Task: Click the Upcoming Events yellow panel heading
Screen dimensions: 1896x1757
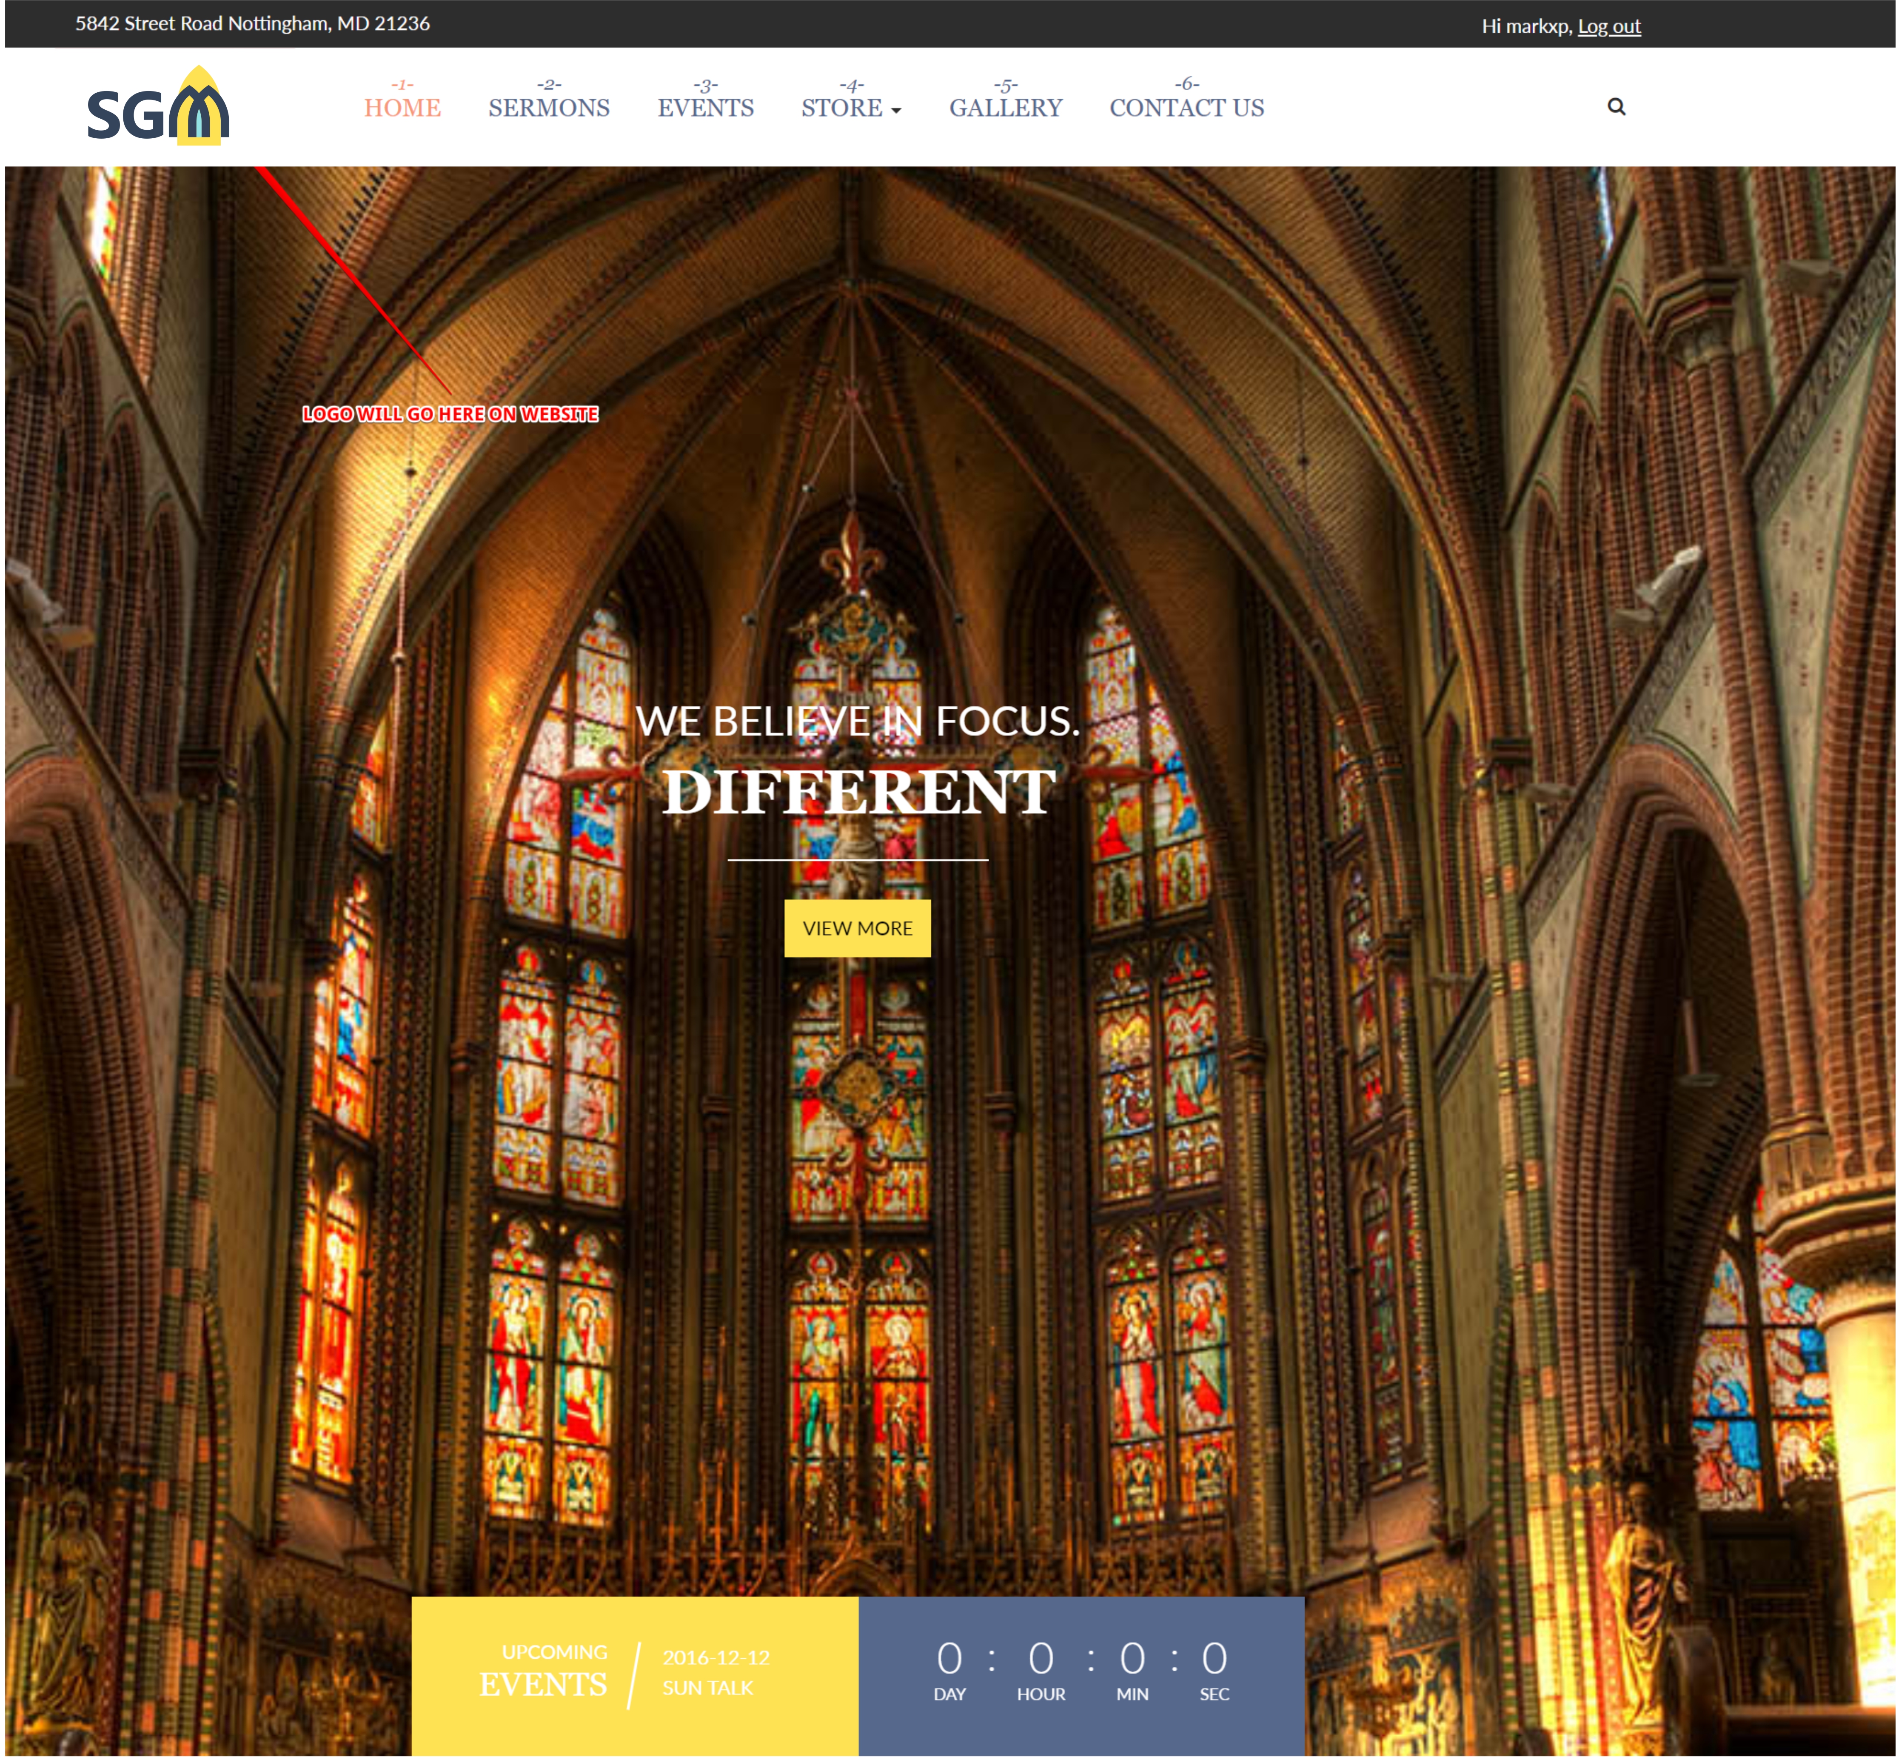Action: (543, 1671)
